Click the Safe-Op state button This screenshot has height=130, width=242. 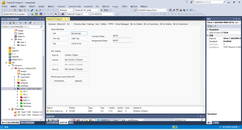click(79, 38)
